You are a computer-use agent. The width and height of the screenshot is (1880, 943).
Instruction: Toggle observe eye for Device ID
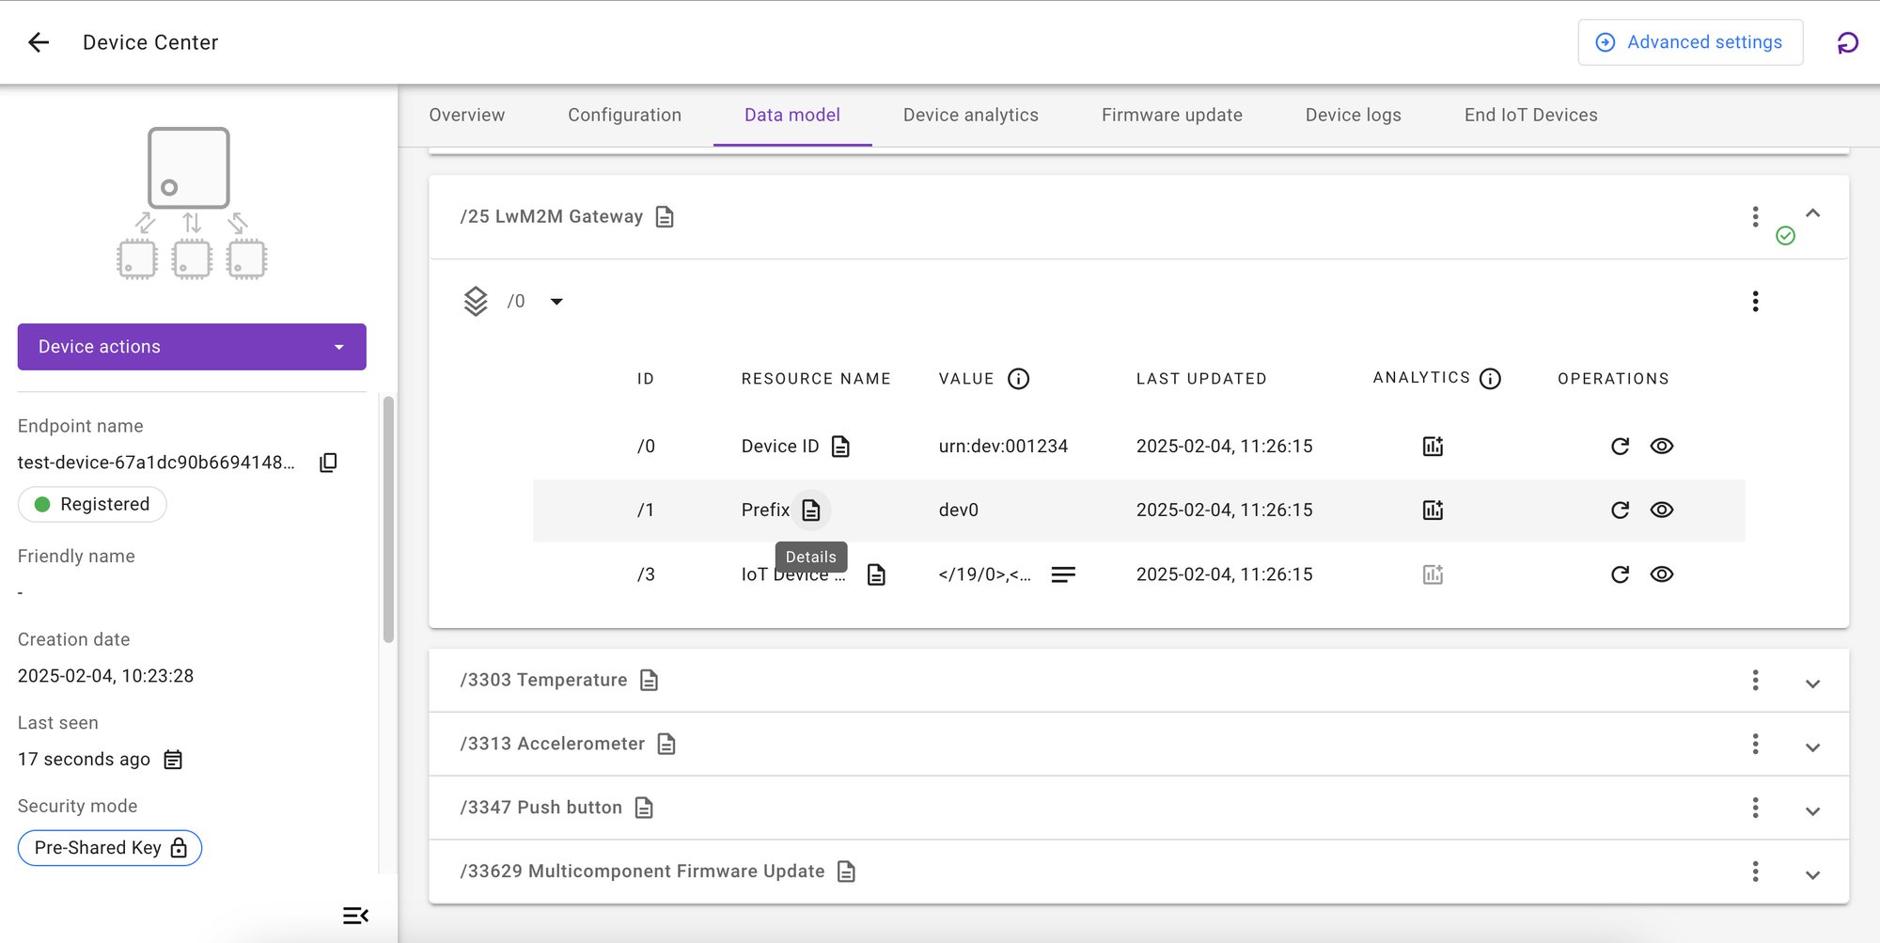1662,447
